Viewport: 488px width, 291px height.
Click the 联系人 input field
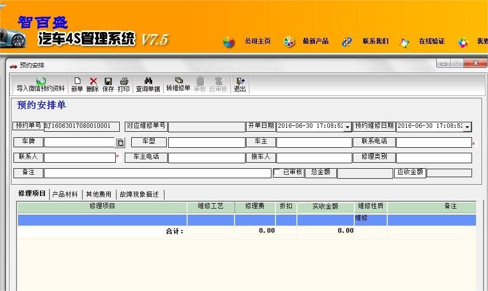tap(80, 158)
